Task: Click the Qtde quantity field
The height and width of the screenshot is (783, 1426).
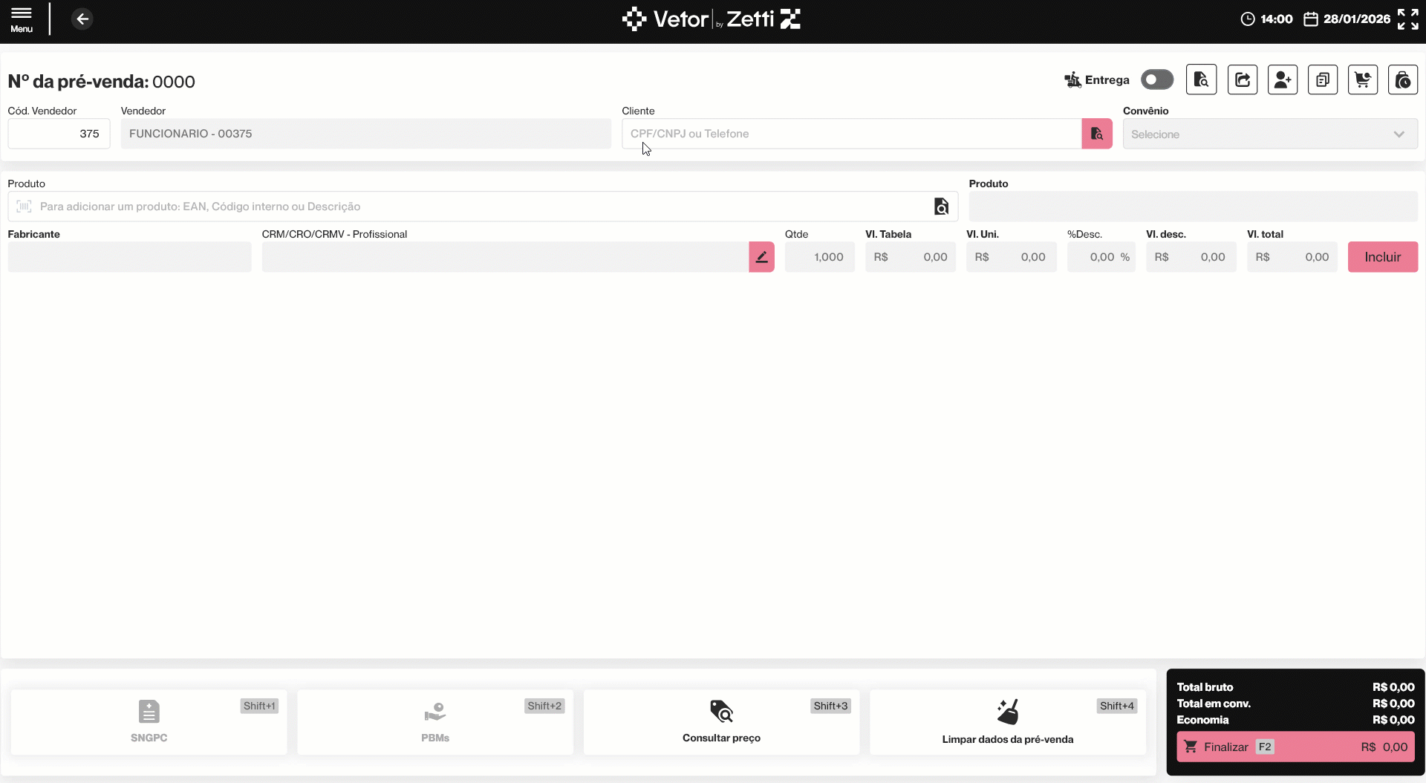Action: pyautogui.click(x=820, y=257)
